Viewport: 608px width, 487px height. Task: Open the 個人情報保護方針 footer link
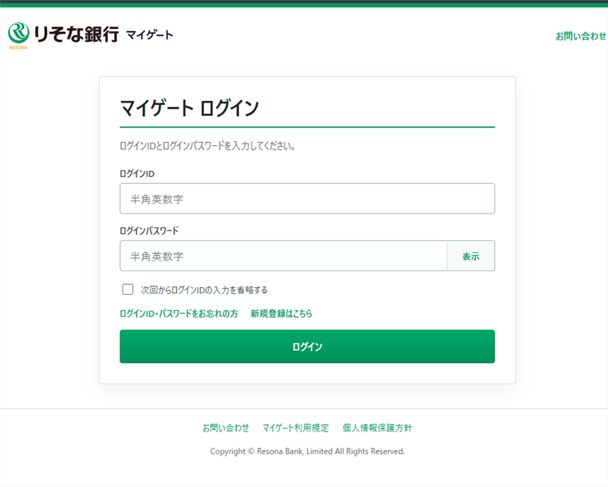click(377, 428)
